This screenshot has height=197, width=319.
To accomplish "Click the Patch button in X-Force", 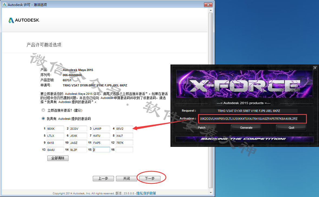I will click(x=201, y=128).
